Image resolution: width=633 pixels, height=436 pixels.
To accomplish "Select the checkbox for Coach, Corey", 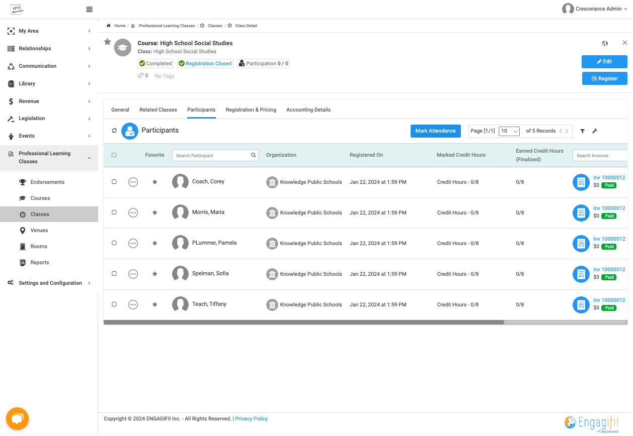I will pyautogui.click(x=114, y=182).
